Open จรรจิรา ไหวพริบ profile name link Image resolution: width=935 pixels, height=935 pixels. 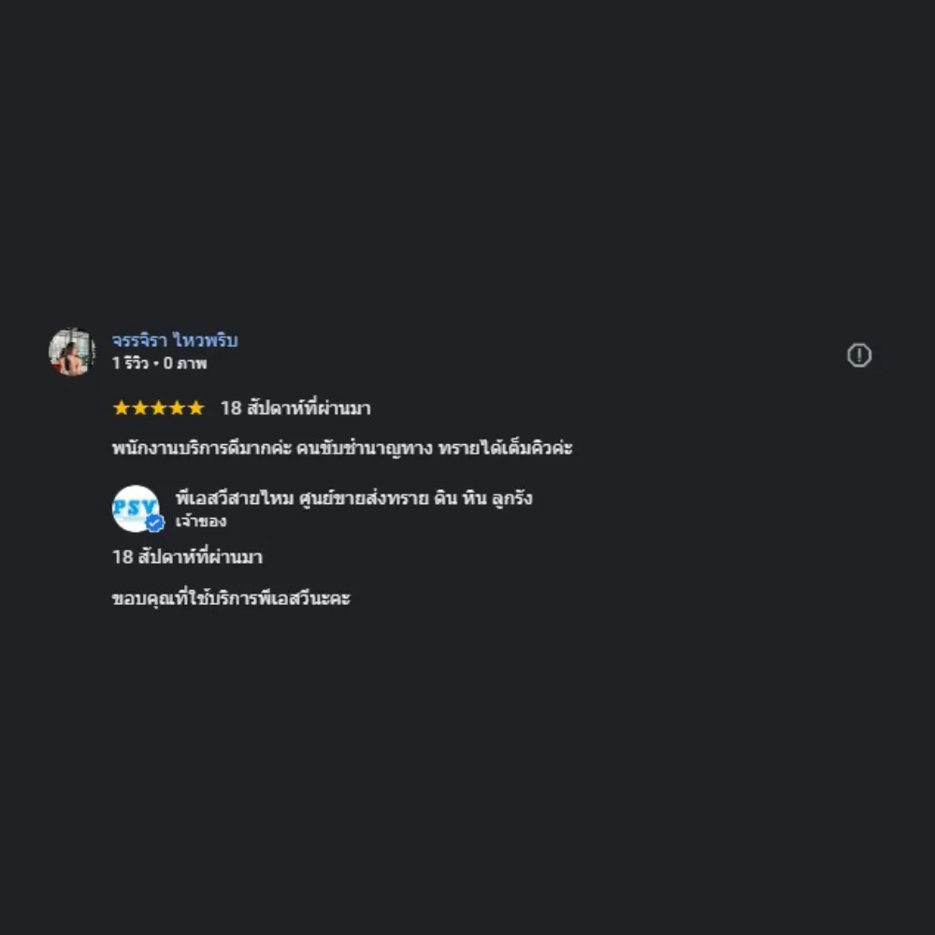(175, 340)
